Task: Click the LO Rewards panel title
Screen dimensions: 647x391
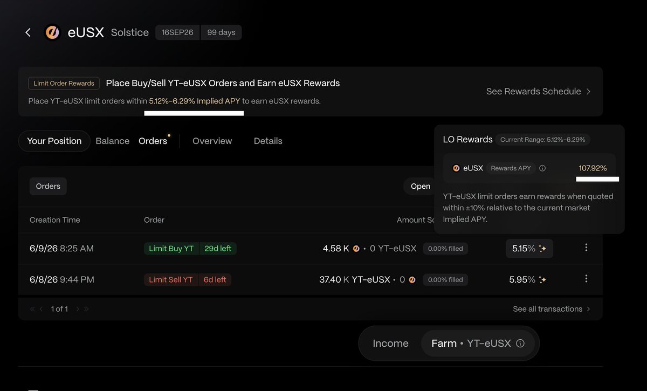Action: click(x=468, y=140)
